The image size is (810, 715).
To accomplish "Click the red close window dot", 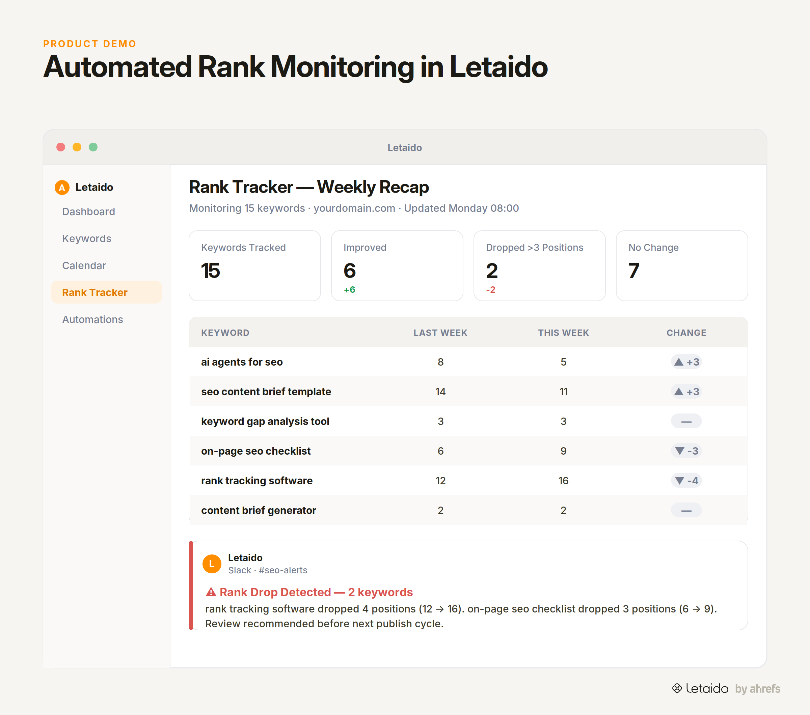I will [x=61, y=147].
